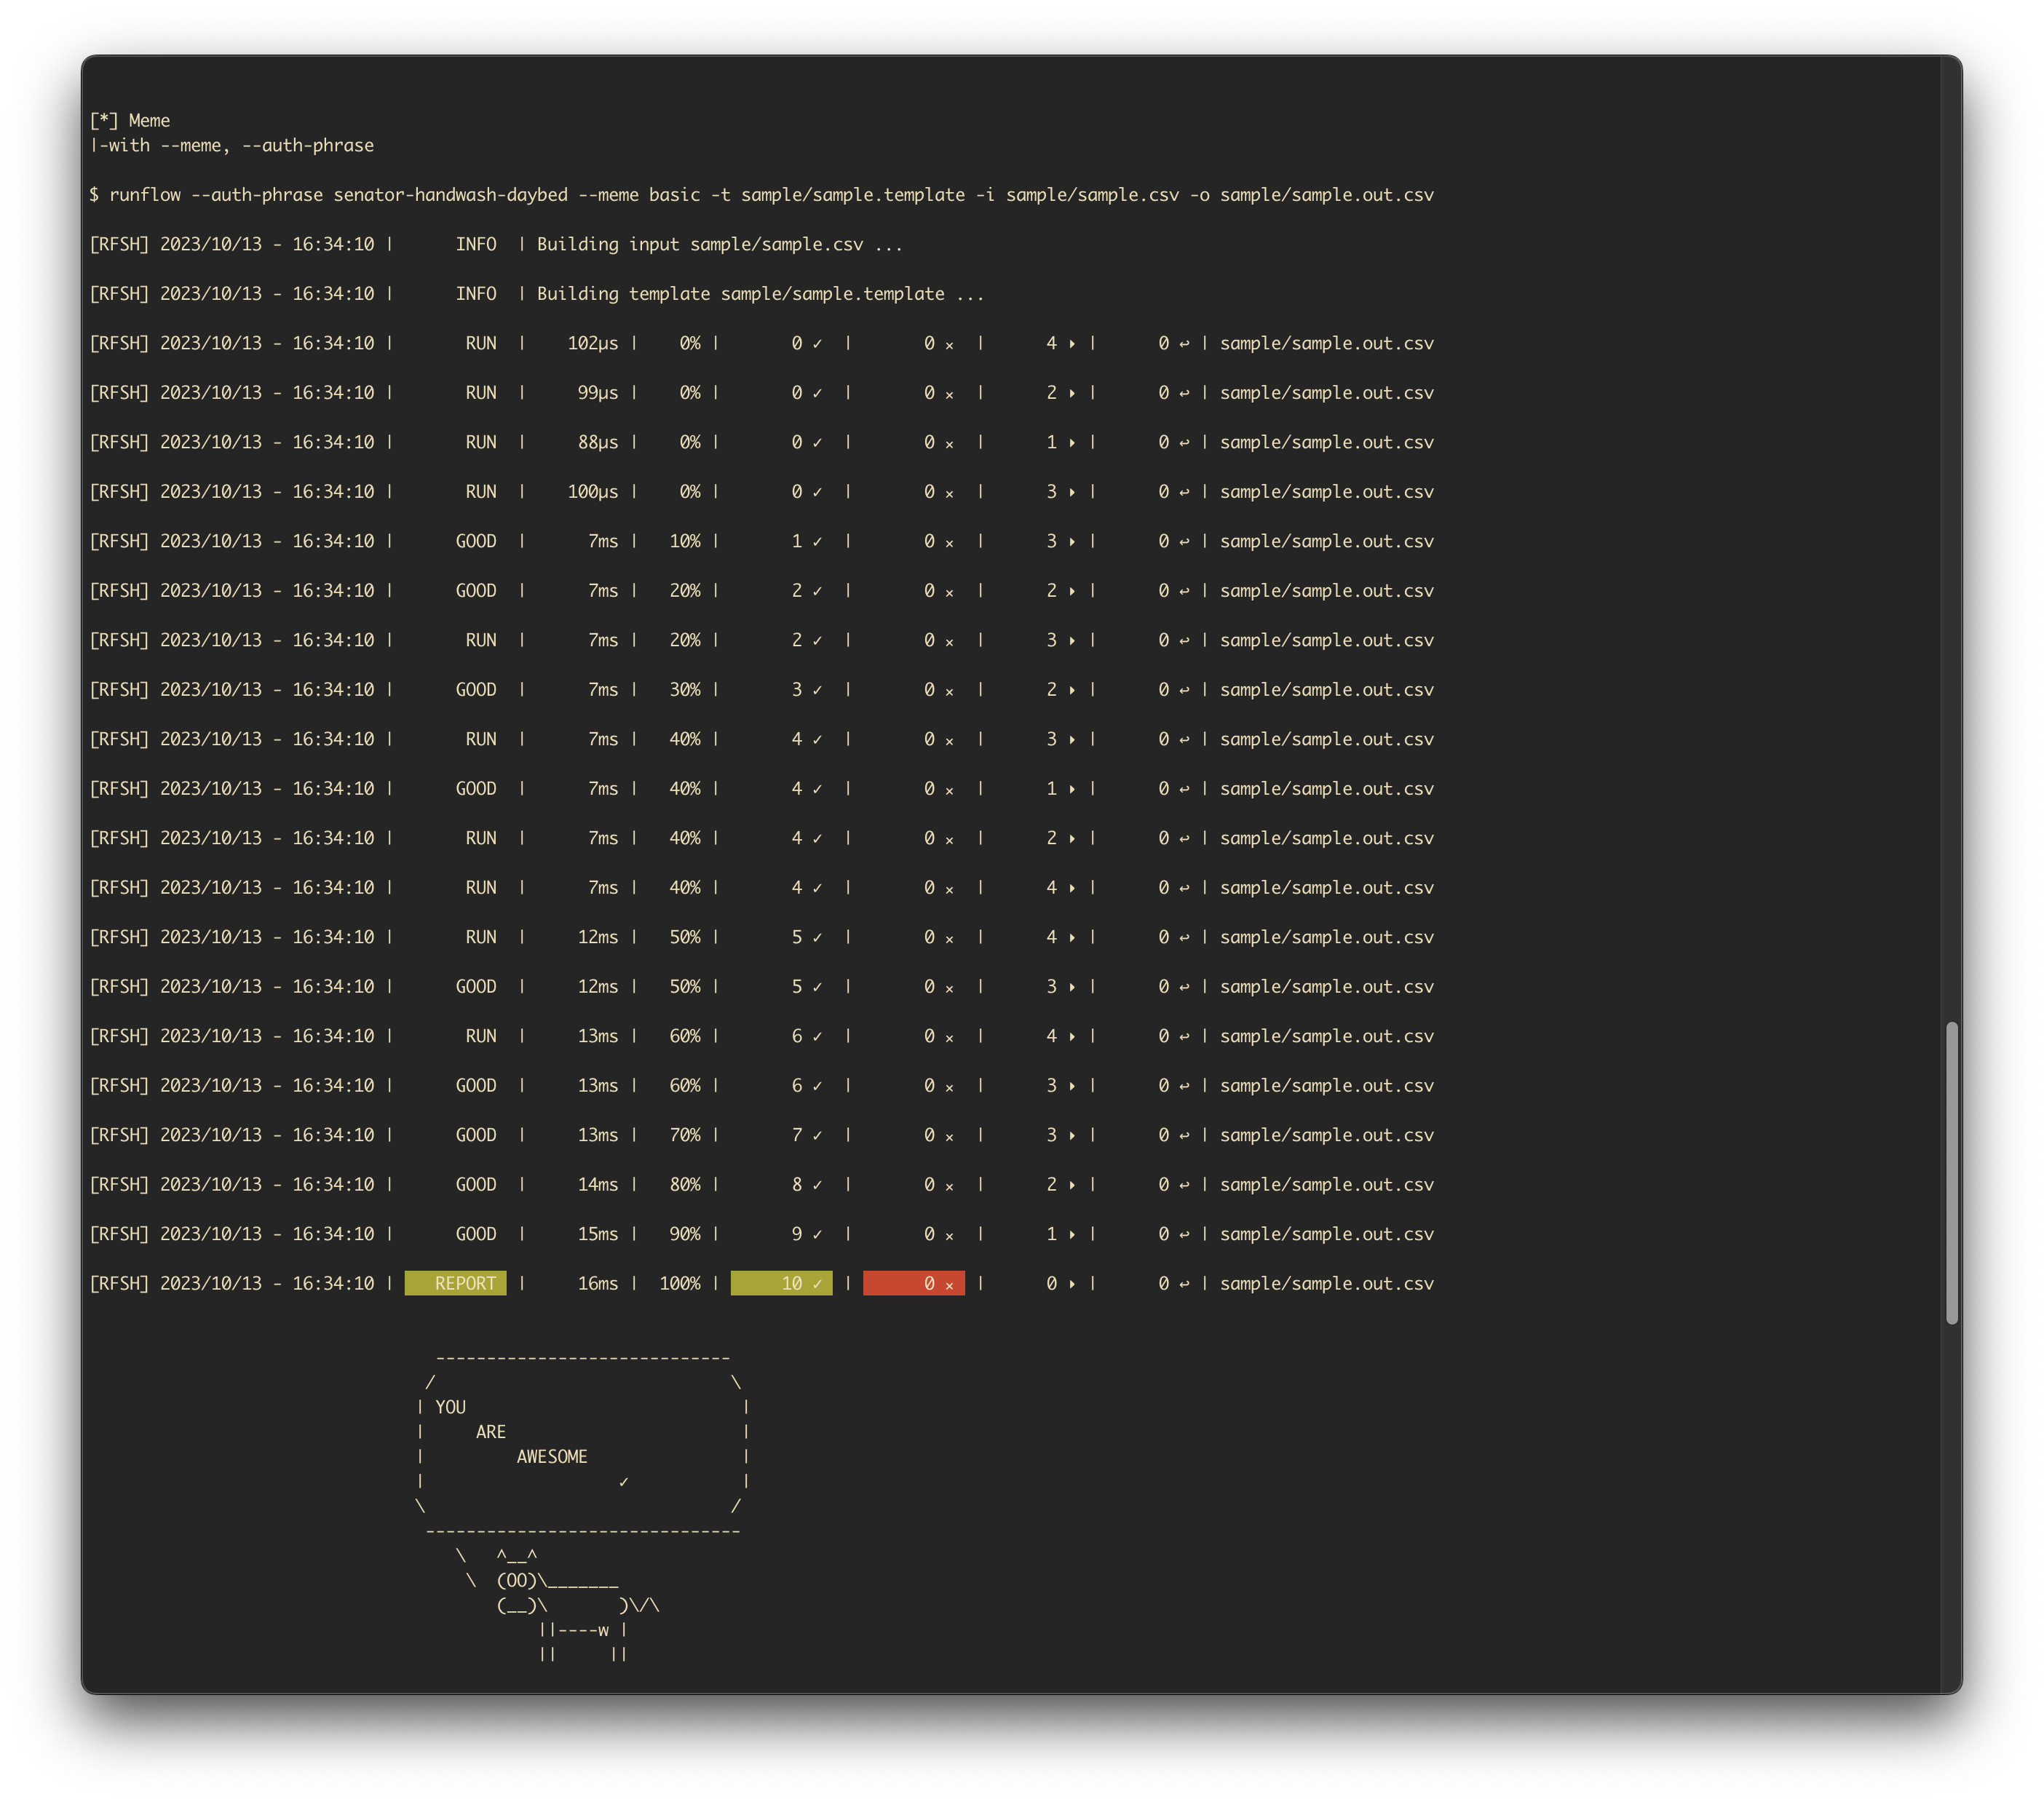Click the 'senator-handwash-daybed' auth phrase in the command

450,195
